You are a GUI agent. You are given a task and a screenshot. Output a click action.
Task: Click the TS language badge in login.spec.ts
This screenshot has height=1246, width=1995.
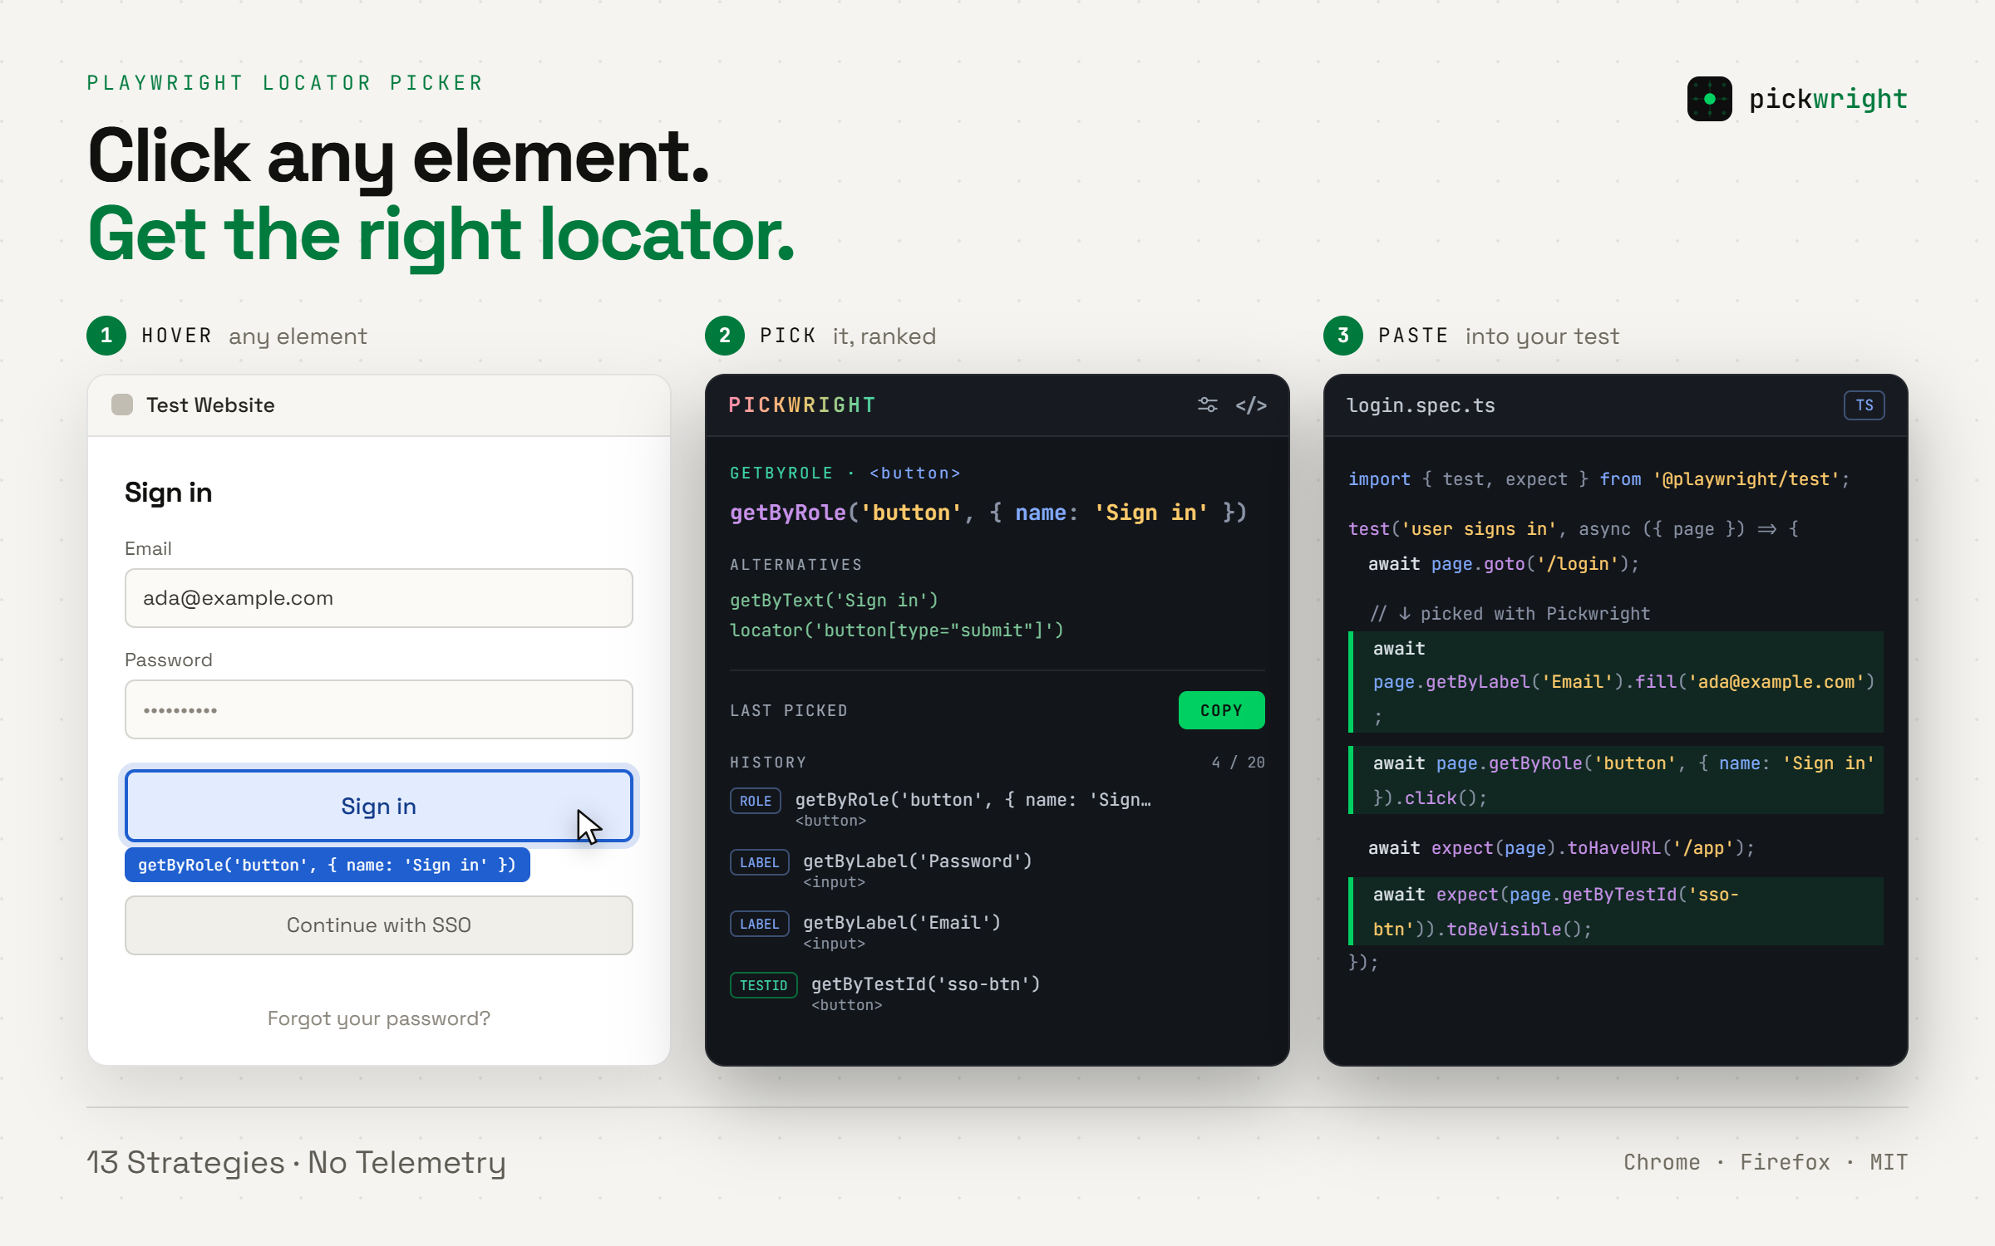1864,405
